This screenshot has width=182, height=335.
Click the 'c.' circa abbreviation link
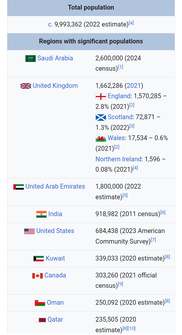click(51, 24)
